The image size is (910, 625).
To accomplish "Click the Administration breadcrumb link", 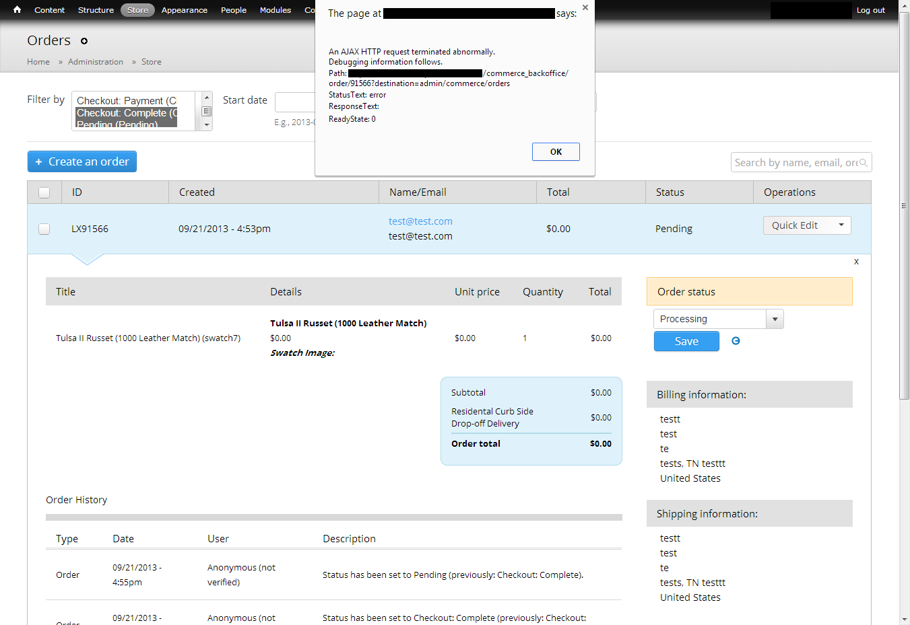I will [x=96, y=62].
